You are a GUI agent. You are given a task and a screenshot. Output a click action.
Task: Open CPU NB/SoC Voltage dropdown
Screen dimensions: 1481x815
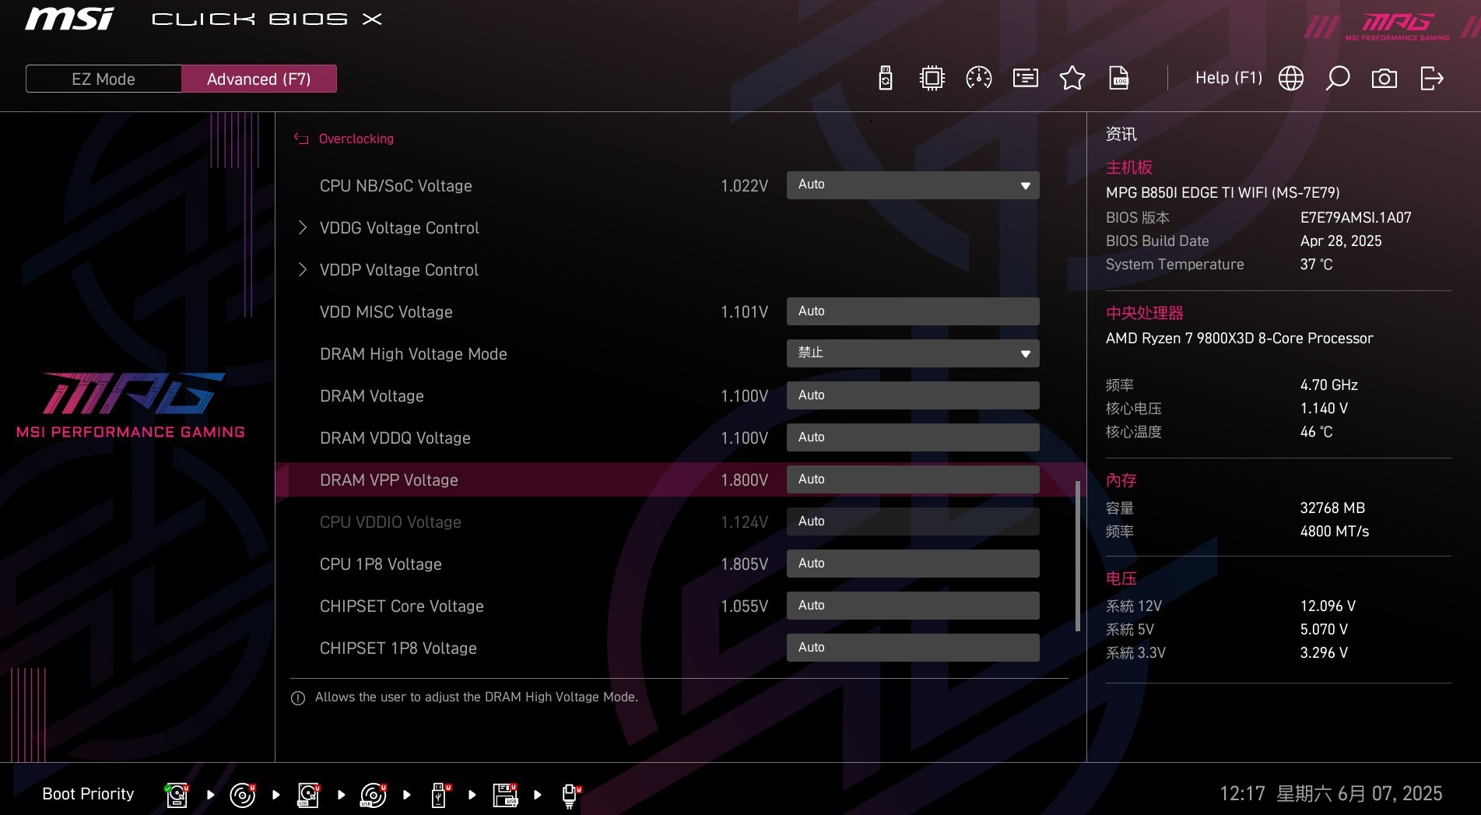(x=913, y=185)
